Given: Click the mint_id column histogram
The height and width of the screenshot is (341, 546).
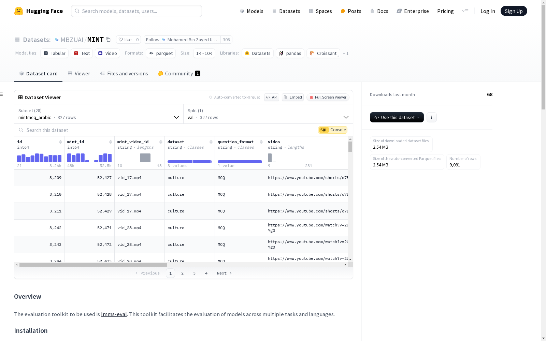Looking at the screenshot, I should pyautogui.click(x=89, y=158).
